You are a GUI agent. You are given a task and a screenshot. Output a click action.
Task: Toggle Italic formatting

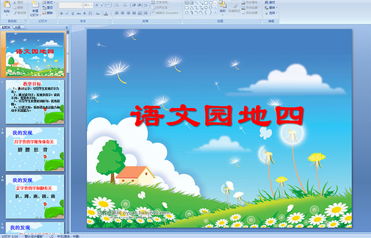click(67, 13)
